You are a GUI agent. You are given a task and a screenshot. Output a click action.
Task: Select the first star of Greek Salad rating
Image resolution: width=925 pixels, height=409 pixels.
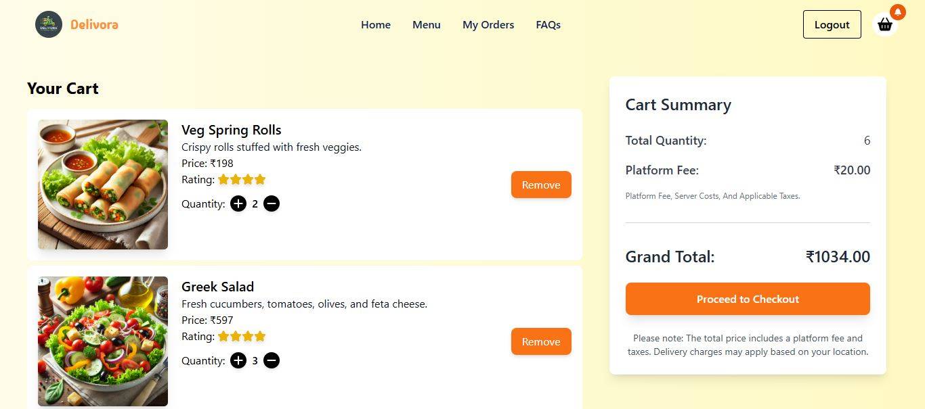tap(223, 336)
